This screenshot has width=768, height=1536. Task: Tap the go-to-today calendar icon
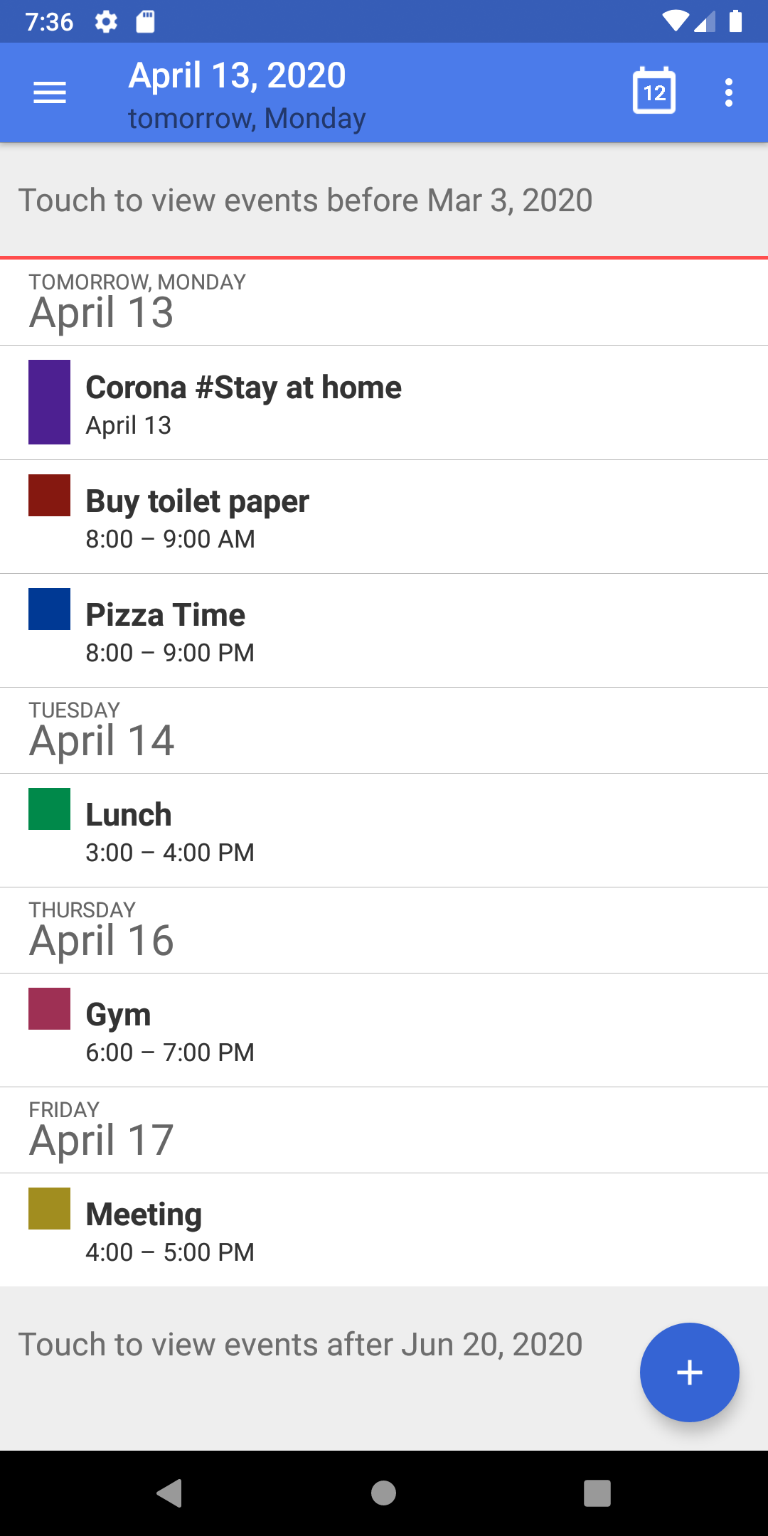coord(654,92)
